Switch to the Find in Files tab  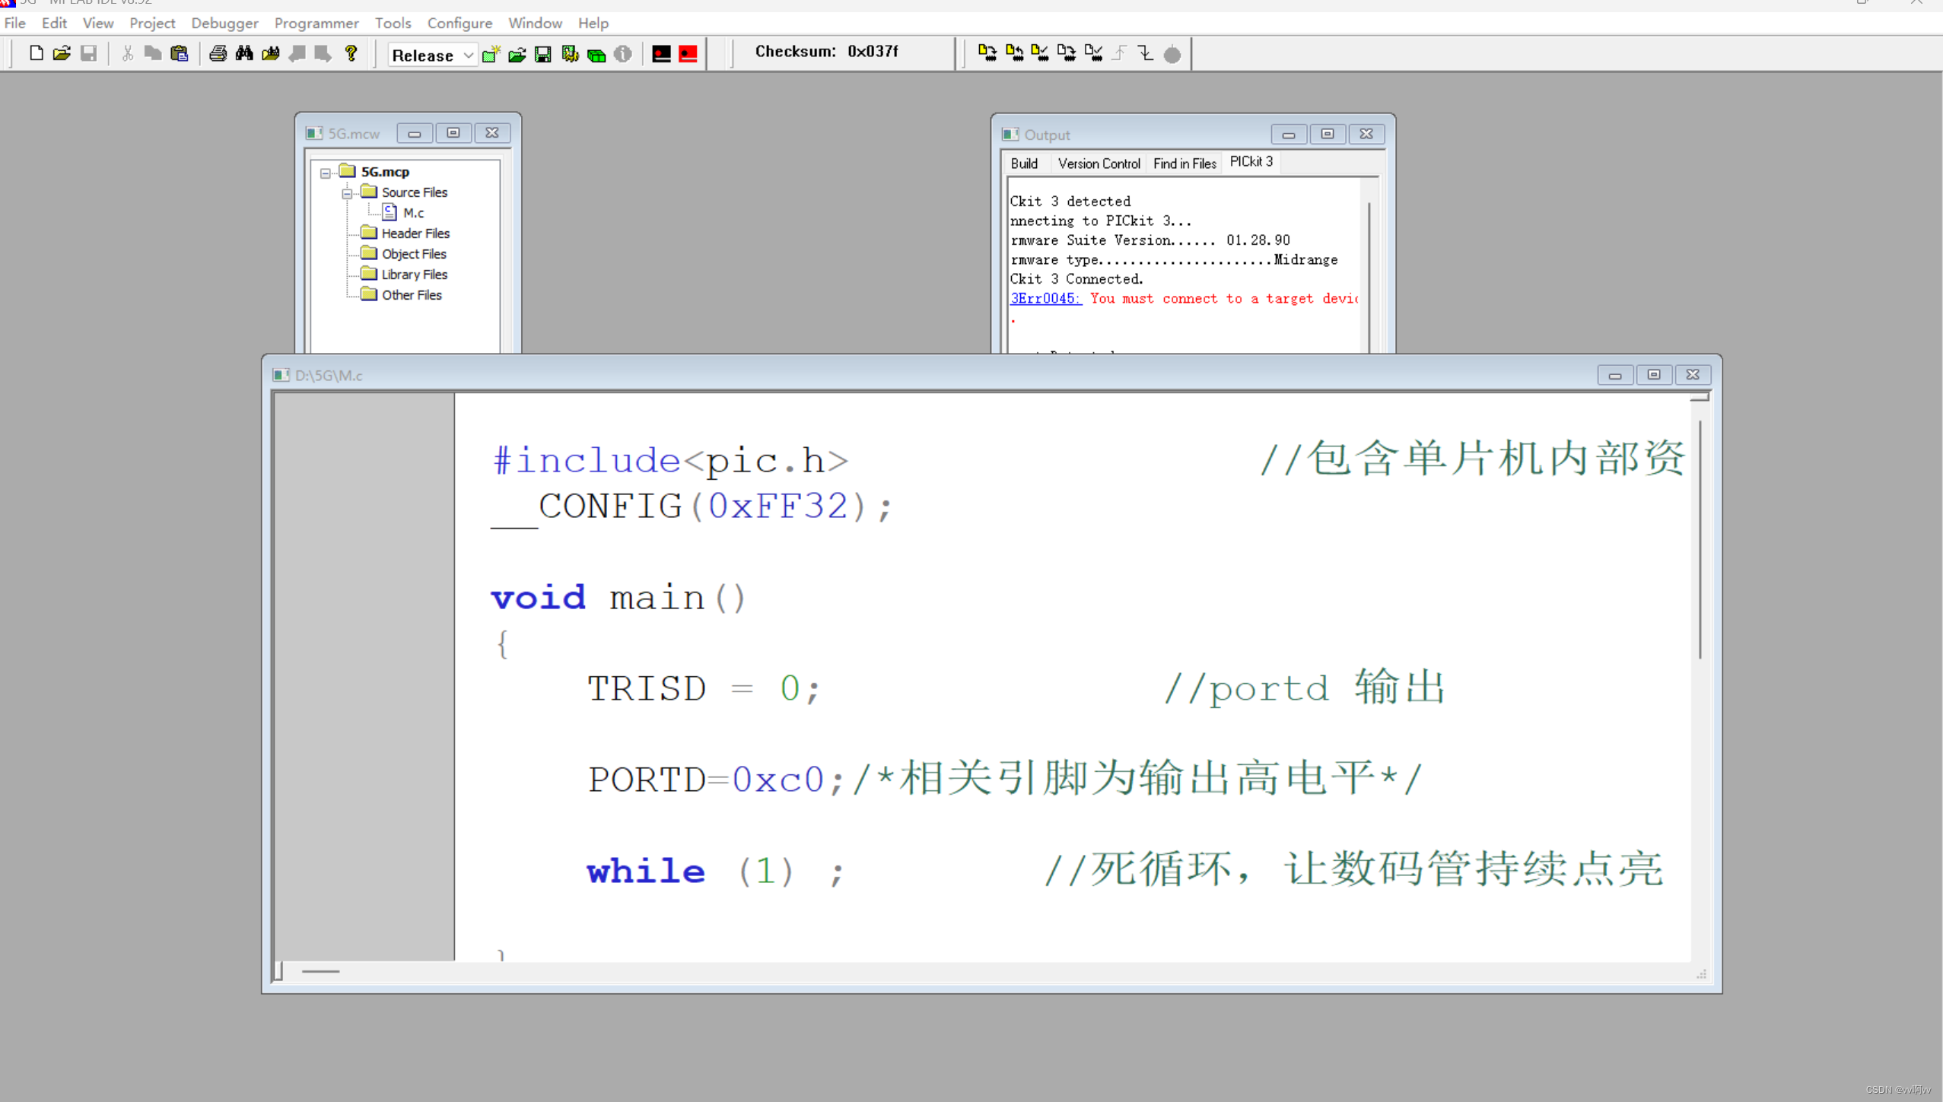[1184, 164]
